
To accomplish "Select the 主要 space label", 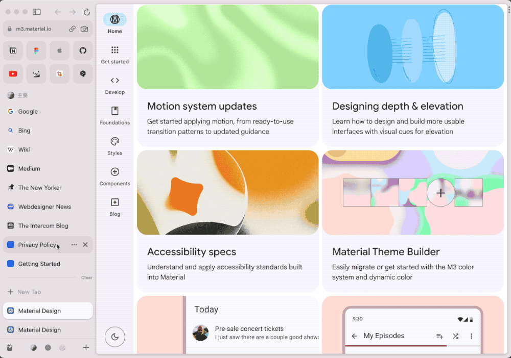I will [x=22, y=95].
